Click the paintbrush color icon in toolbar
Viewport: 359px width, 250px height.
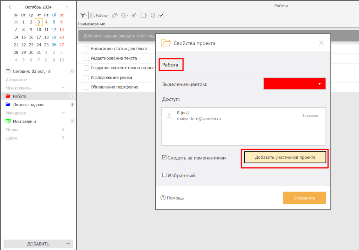(134, 15)
